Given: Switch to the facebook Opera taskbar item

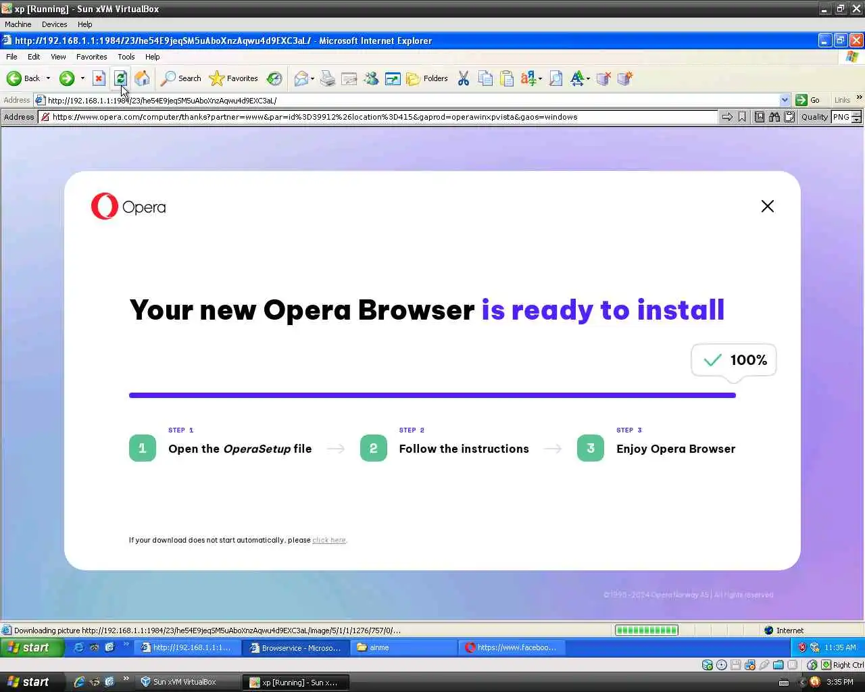Looking at the screenshot, I should click(512, 647).
